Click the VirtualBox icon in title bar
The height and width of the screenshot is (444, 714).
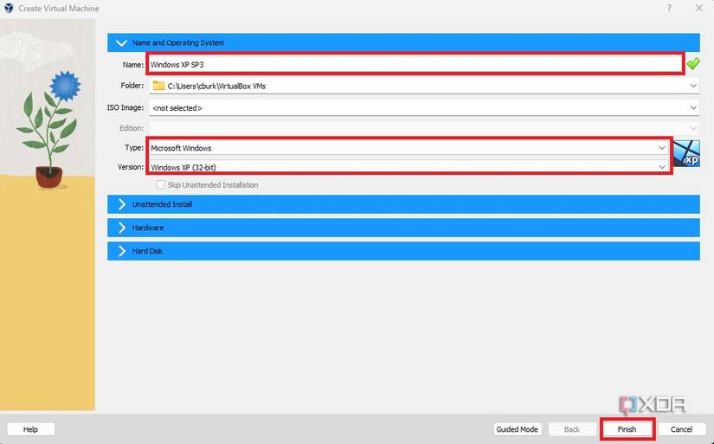[9, 8]
